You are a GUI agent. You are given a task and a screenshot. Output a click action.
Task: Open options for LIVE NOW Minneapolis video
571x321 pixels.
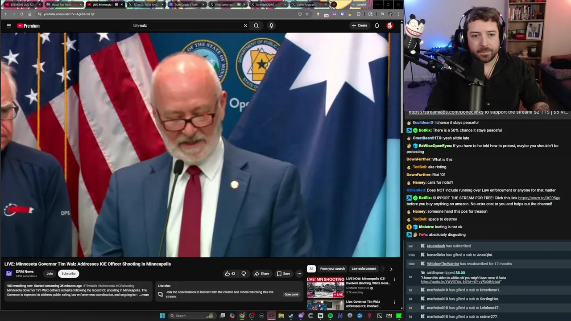394,280
